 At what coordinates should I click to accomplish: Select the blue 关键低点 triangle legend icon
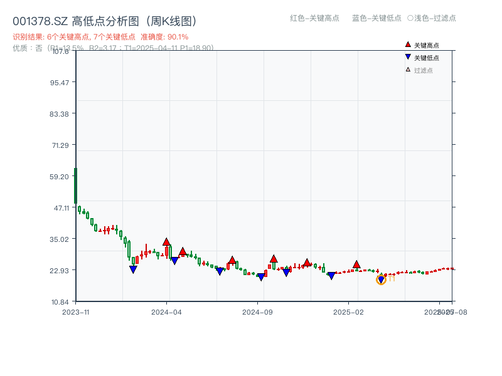click(x=408, y=58)
